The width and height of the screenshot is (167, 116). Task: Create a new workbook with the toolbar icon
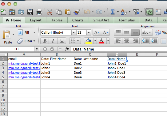(x=3, y=12)
